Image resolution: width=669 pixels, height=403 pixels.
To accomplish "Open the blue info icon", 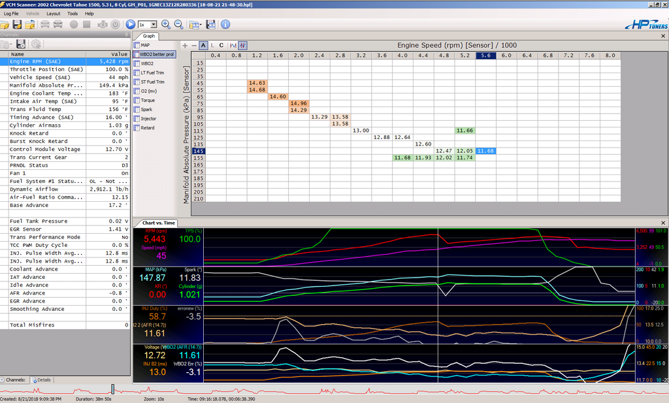I will click(225, 24).
